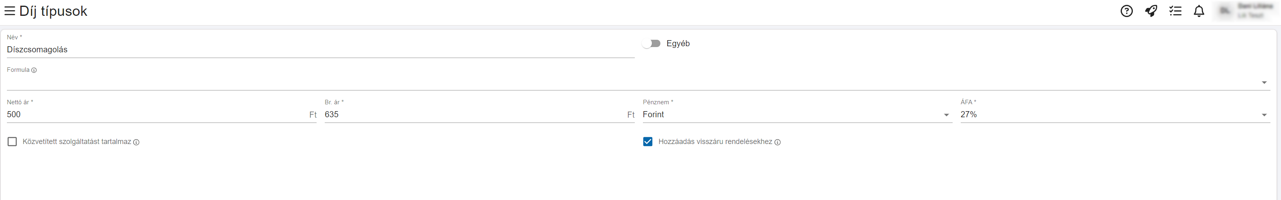The image size is (1281, 200).
Task: Open the checklist tasks icon
Action: pos(1175,11)
